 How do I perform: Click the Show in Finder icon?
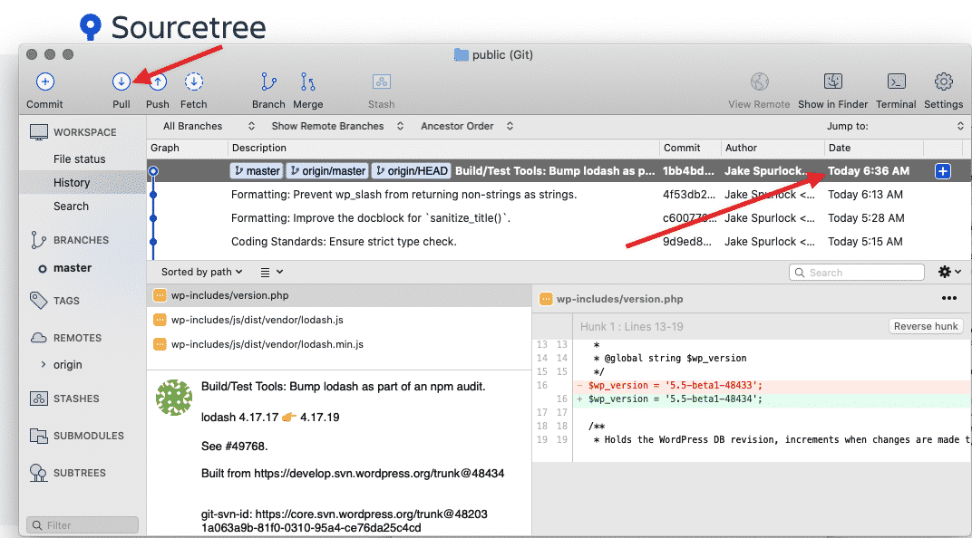(833, 82)
